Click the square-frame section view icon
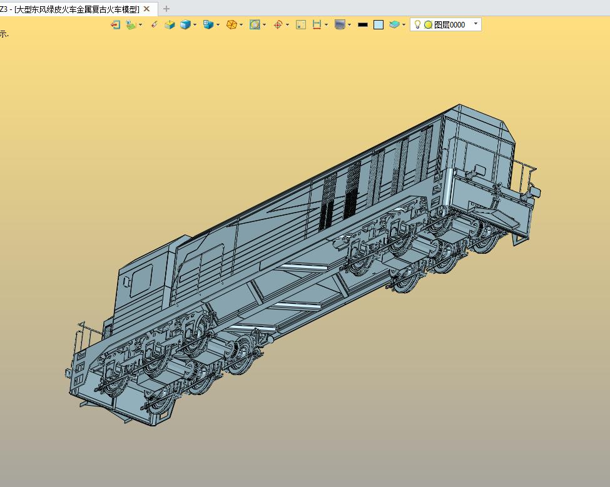The width and height of the screenshot is (610, 487). (x=255, y=25)
